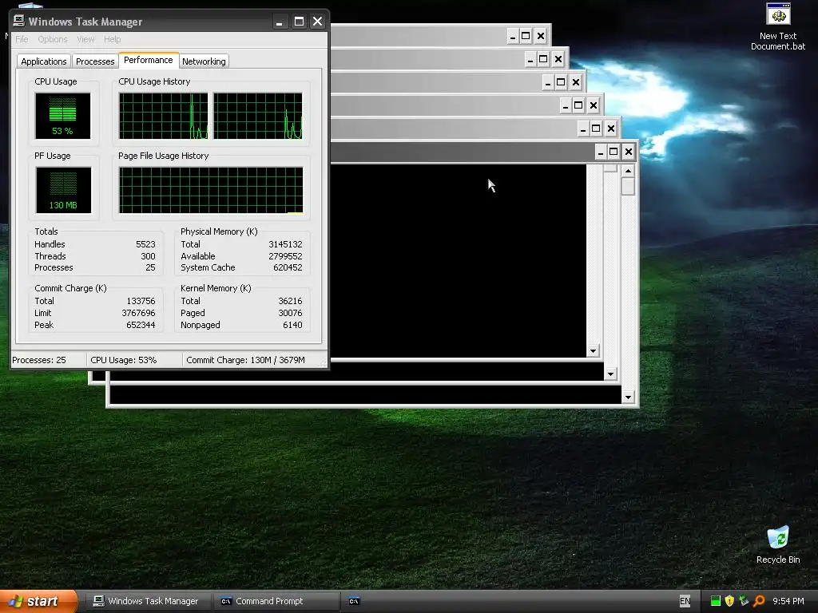Maximize the frontmost Command Prompt window
The height and width of the screenshot is (613, 818).
(614, 152)
